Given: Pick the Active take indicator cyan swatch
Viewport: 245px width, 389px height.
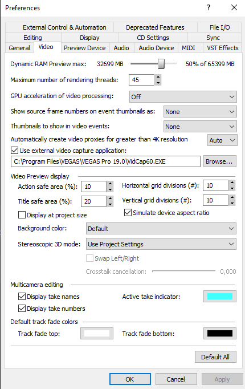Looking at the screenshot, I should pyautogui.click(x=220, y=296).
